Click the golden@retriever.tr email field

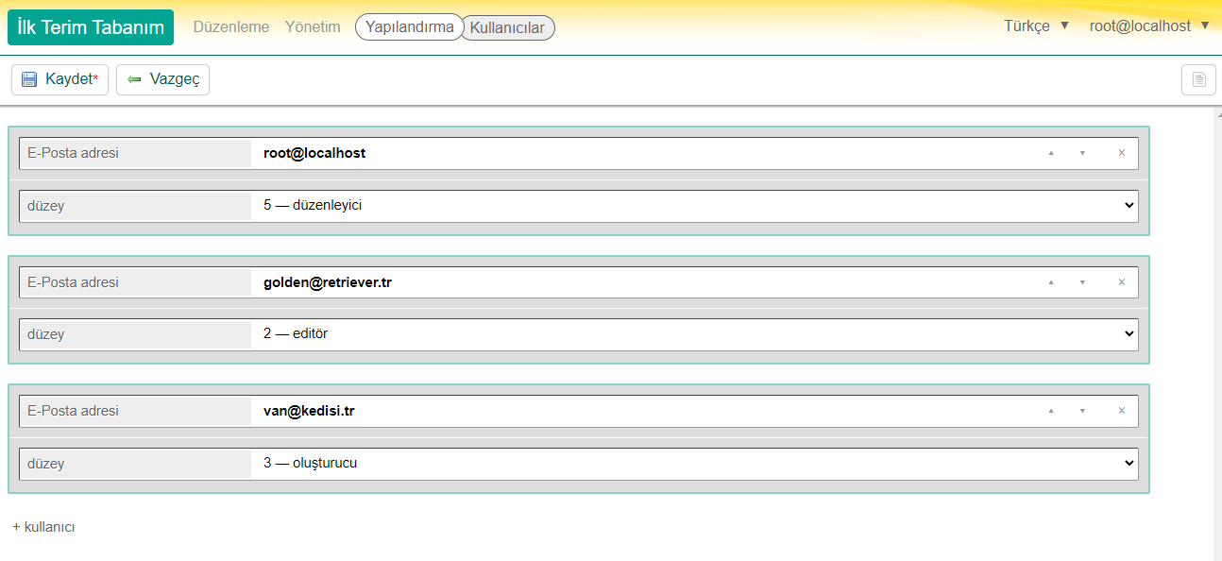pyautogui.click(x=642, y=282)
